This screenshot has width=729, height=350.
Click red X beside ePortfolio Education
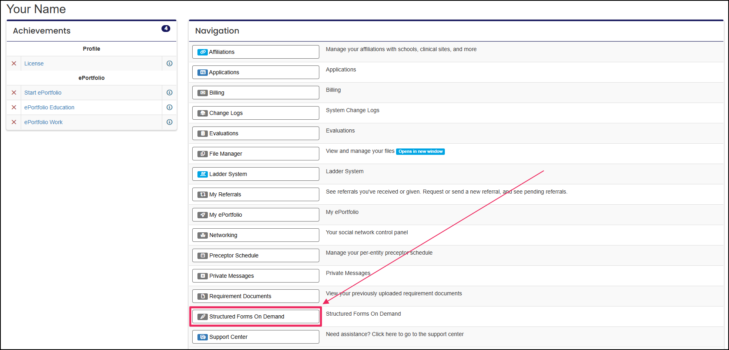14,107
